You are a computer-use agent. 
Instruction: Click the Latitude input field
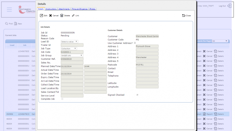tap(147, 83)
